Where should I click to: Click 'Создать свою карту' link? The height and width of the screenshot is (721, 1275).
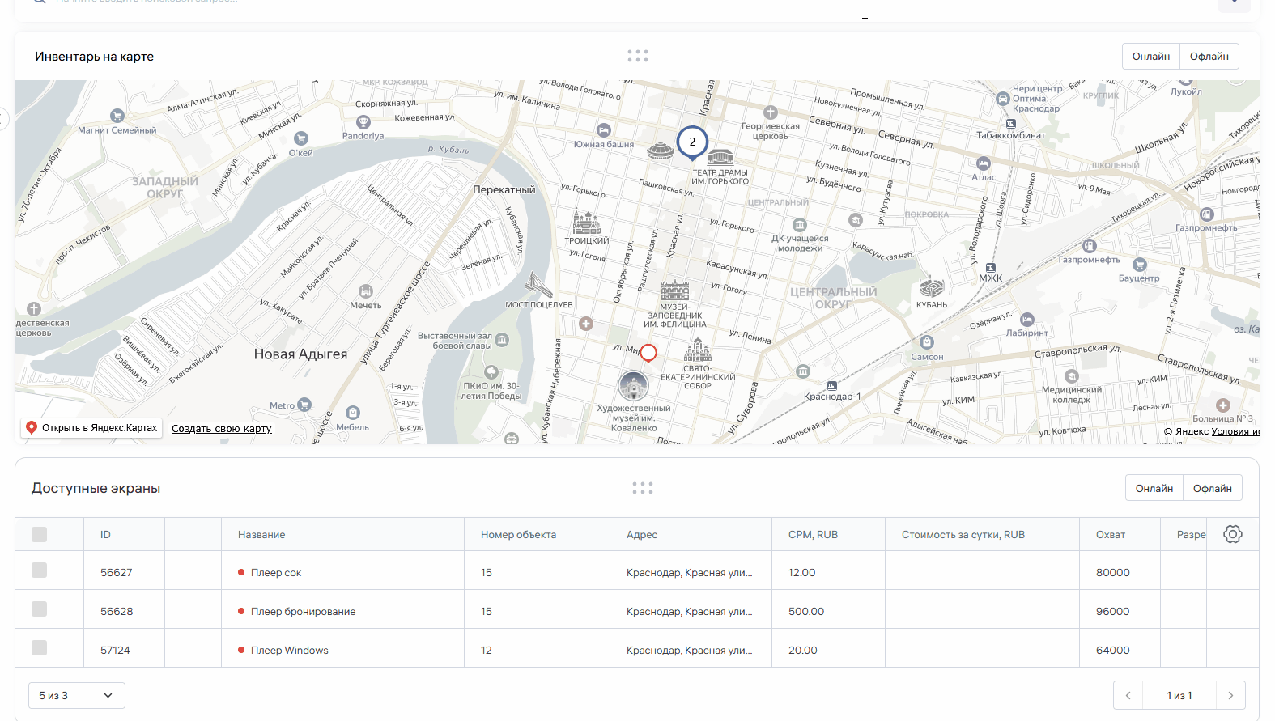point(221,429)
